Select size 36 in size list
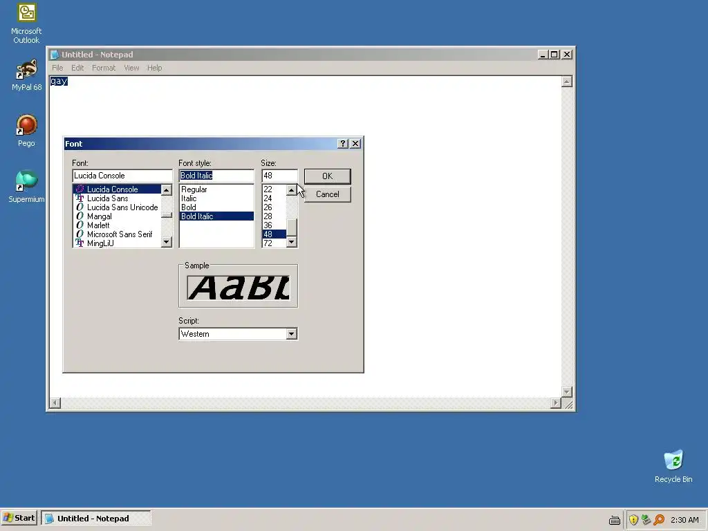The image size is (708, 531). coord(274,225)
